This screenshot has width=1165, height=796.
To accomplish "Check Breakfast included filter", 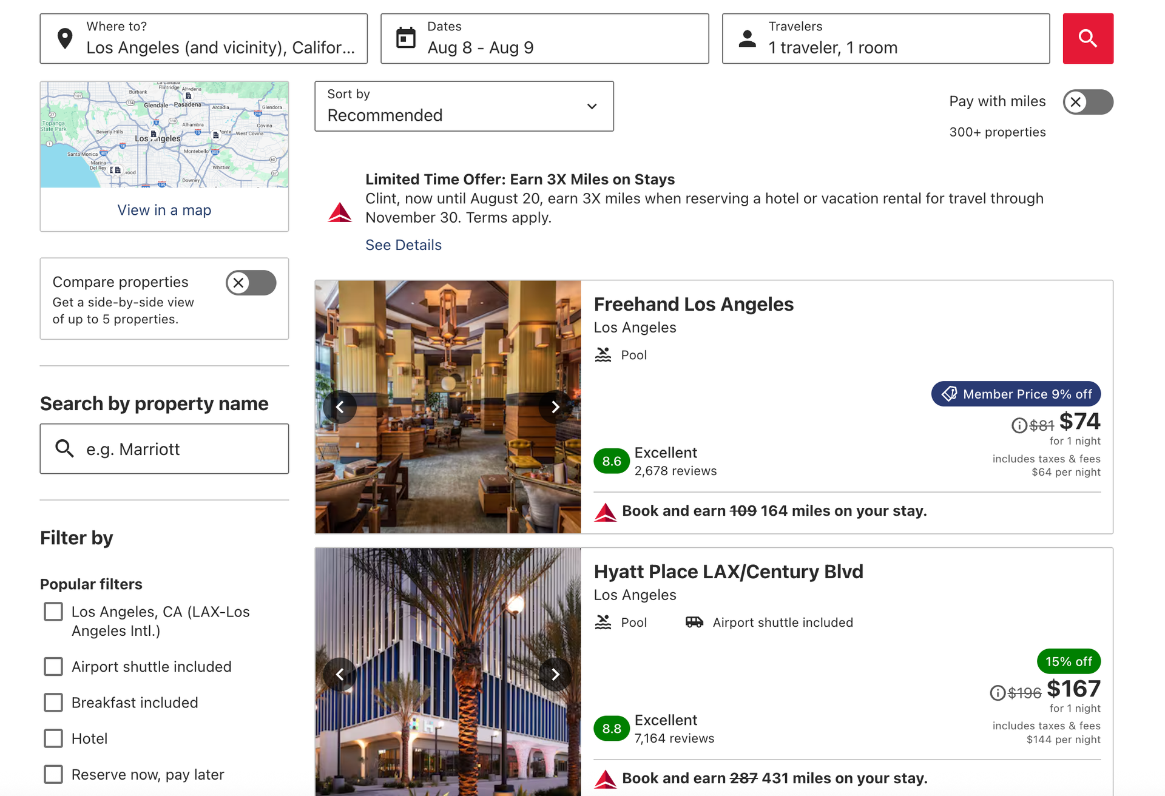I will (53, 702).
